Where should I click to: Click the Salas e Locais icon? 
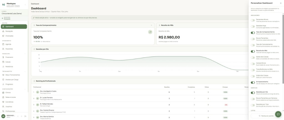tap(3, 97)
